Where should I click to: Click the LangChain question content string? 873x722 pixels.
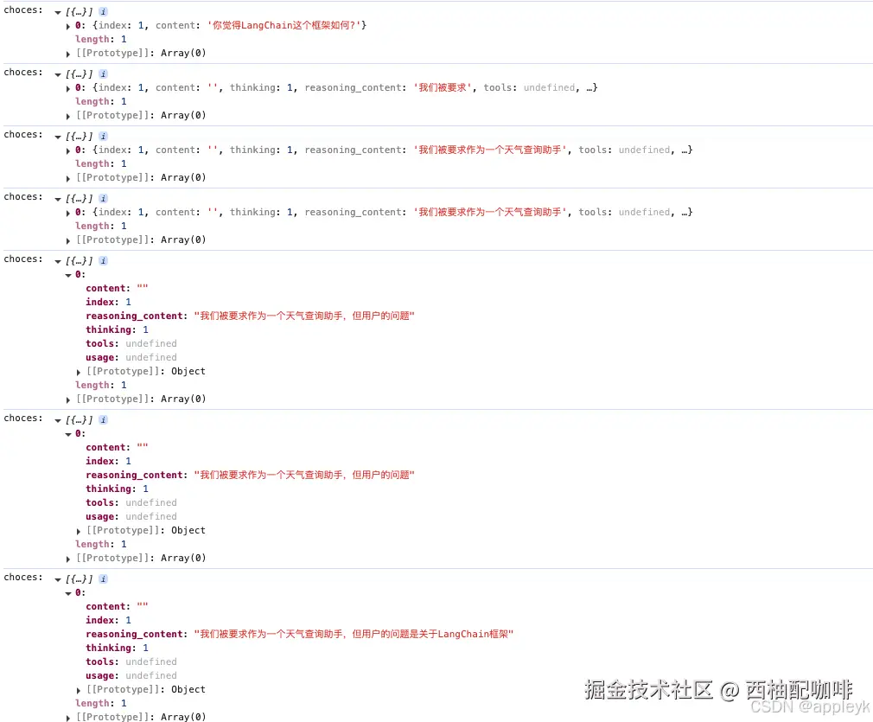coord(286,25)
